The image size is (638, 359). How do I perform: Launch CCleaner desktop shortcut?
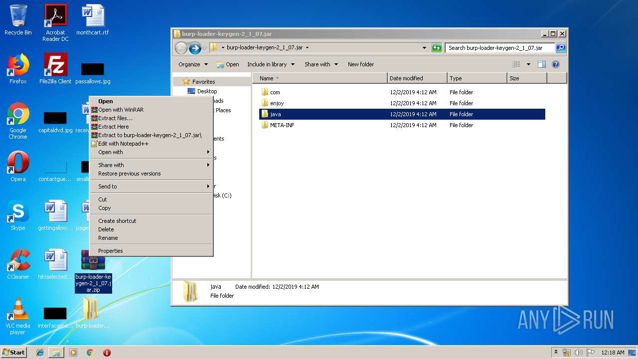click(x=18, y=264)
